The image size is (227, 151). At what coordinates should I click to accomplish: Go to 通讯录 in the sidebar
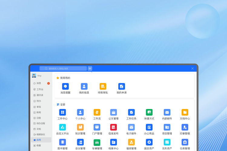[x=40, y=95]
